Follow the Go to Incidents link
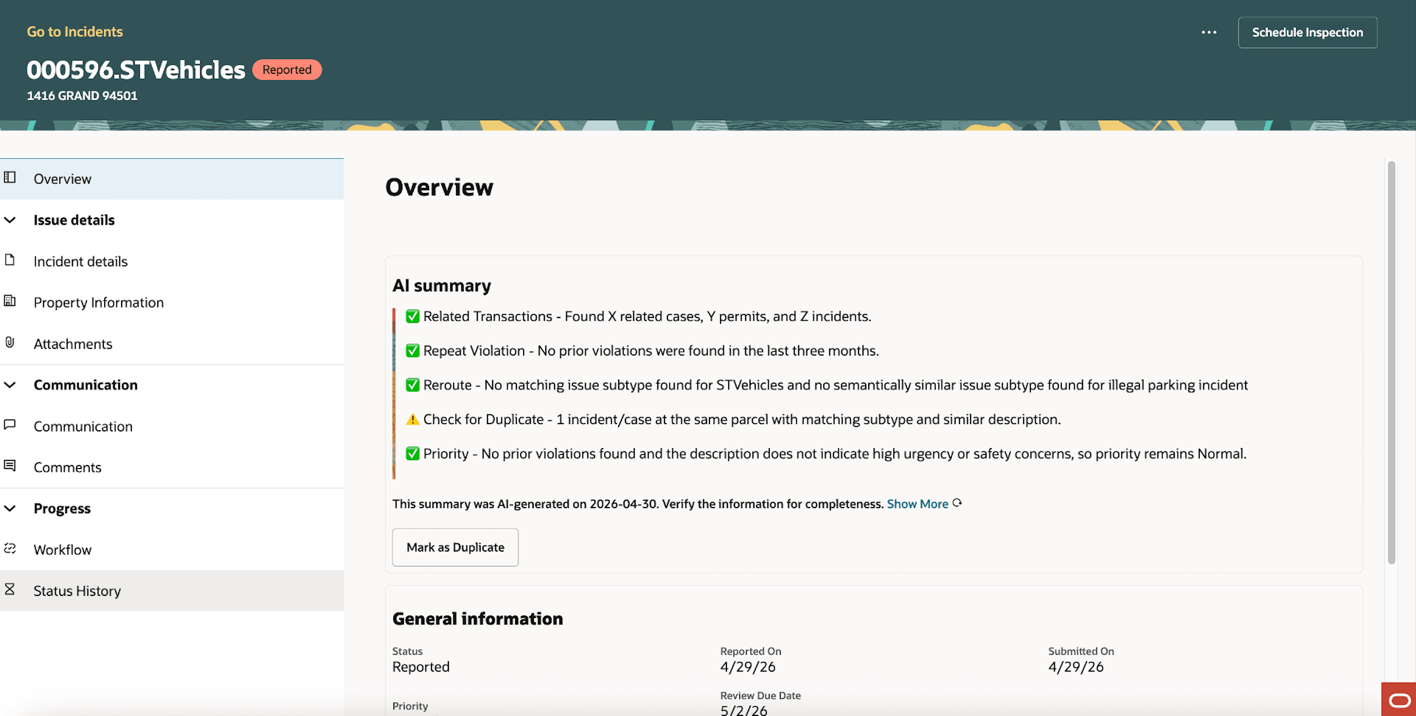 [75, 32]
